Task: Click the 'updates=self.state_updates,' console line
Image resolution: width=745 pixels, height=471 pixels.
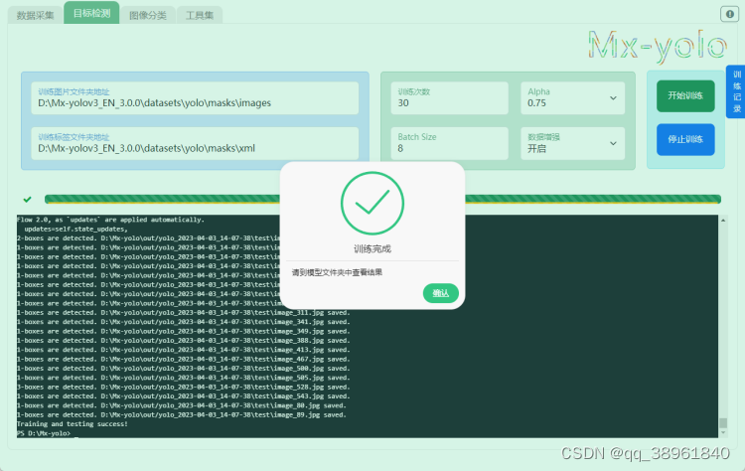Action: pos(76,230)
